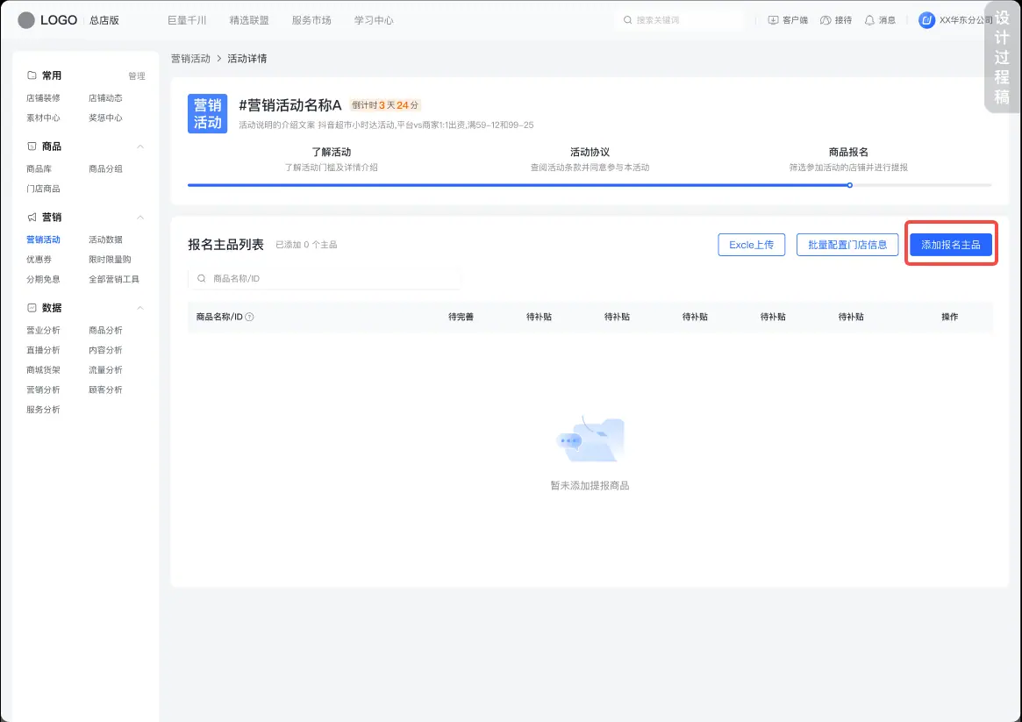The height and width of the screenshot is (722, 1022).
Task: Click the 添加报名主品 button
Action: [x=951, y=245]
